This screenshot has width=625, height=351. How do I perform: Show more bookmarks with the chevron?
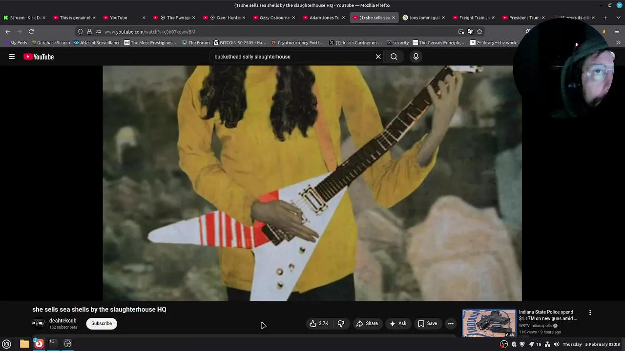click(618, 43)
